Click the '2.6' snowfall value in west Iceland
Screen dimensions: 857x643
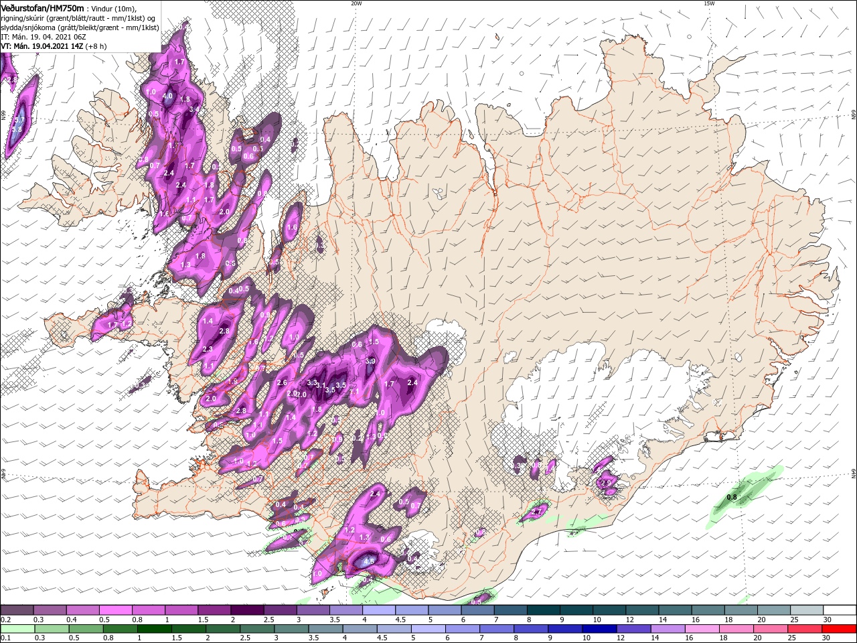(282, 383)
